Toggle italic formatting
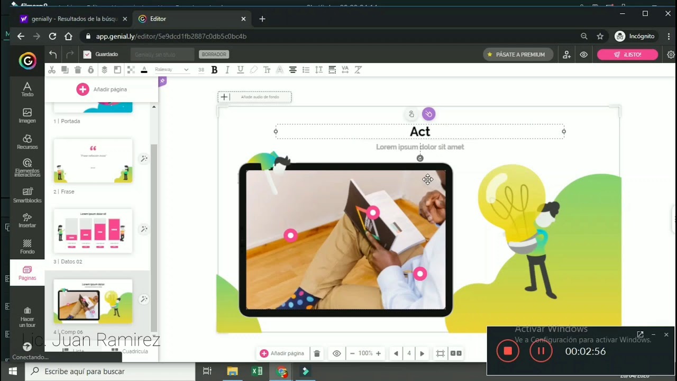Viewport: 677px width, 381px height. coord(227,70)
